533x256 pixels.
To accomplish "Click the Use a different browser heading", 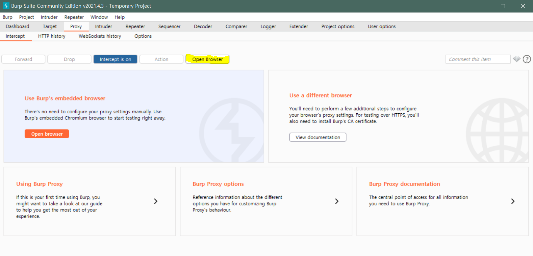I will click(321, 95).
